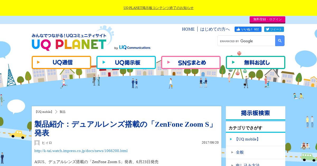Run search with the magnifier icon button
The image size is (317, 166).
(280, 41)
